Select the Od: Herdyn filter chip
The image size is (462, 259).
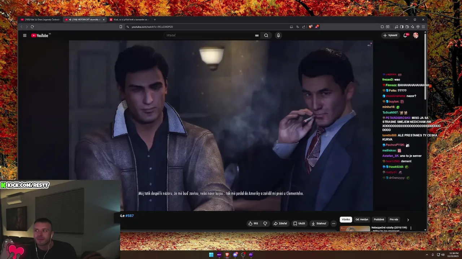tap(362, 219)
